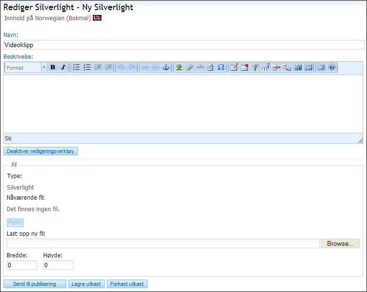Click the 'Det finnes ingen fil.' text

click(x=33, y=209)
